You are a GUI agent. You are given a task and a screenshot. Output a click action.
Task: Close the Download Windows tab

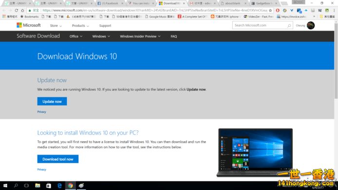click(184, 3)
